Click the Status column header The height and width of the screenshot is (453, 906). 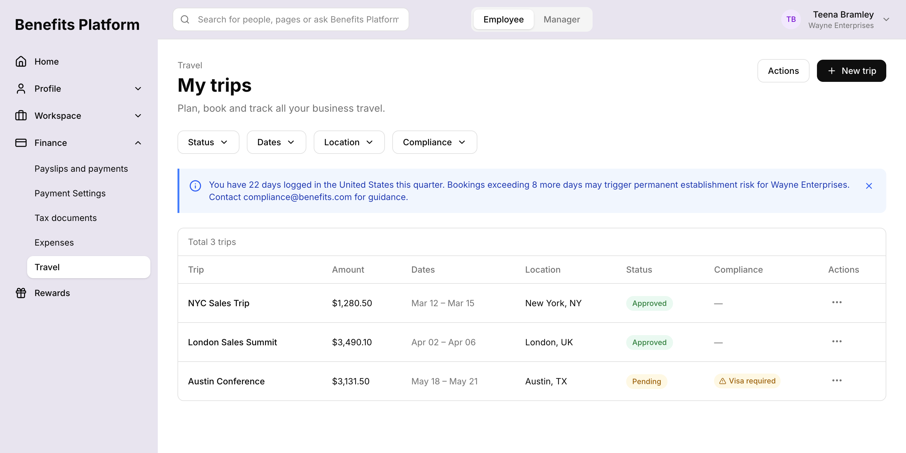point(639,270)
